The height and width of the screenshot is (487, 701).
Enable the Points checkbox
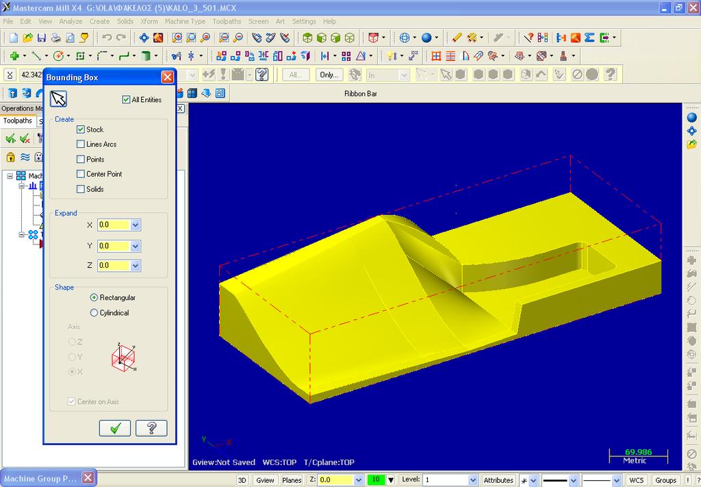[81, 159]
